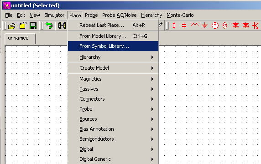Open the Probe AC/Noise menu
Viewport: 261px width, 164px height.
pos(120,15)
